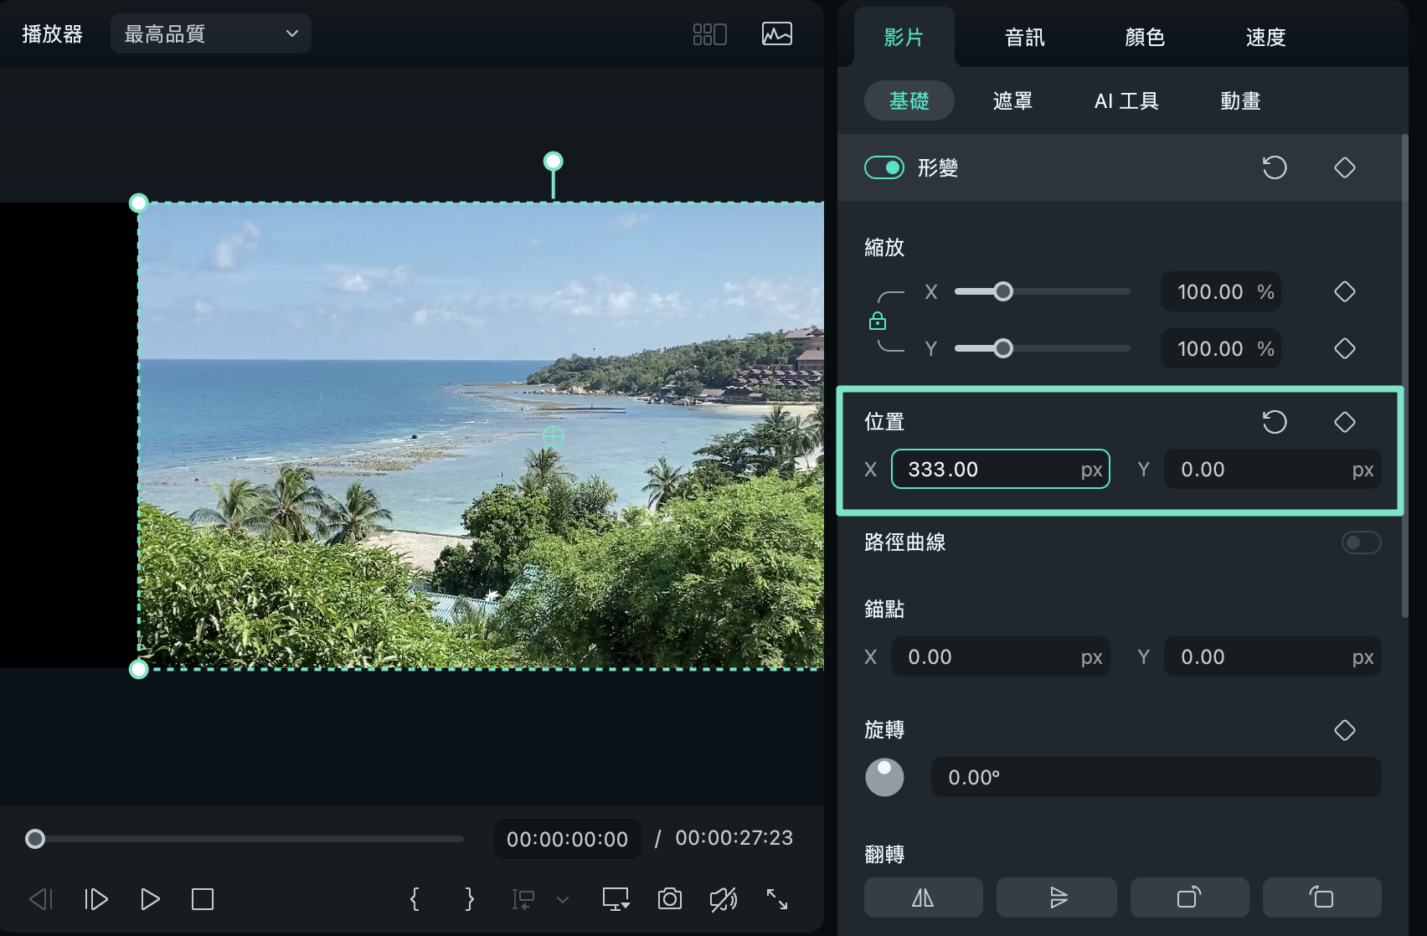The width and height of the screenshot is (1427, 936).
Task: Select the position X input showing 333.00
Action: (1000, 469)
